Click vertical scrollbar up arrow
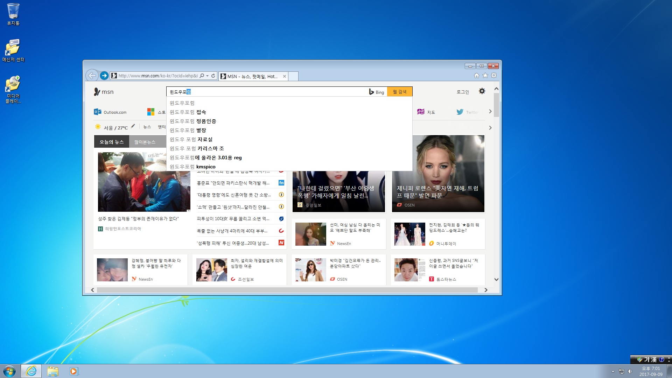Image resolution: width=672 pixels, height=378 pixels. (496, 89)
